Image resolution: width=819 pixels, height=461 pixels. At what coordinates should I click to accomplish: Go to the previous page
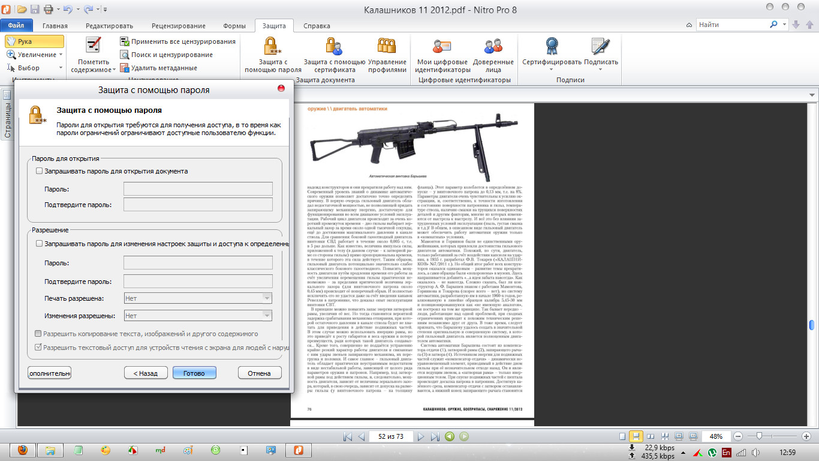click(361, 436)
